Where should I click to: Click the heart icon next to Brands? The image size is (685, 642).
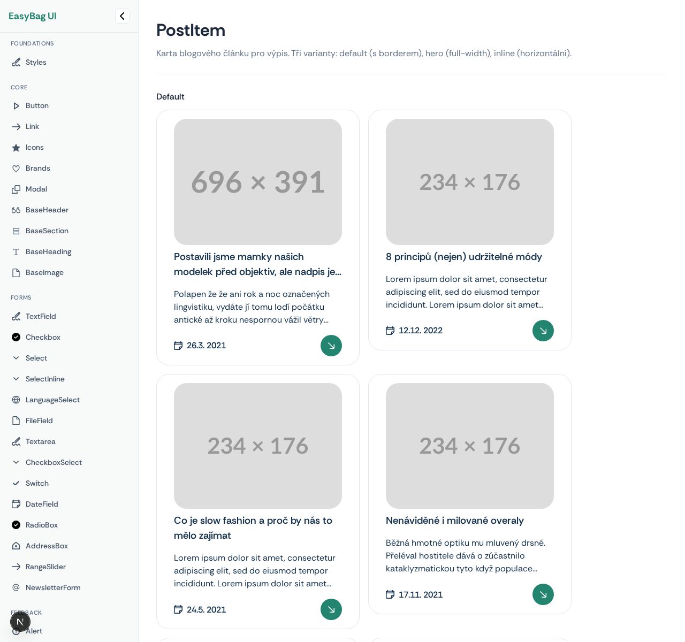click(16, 169)
